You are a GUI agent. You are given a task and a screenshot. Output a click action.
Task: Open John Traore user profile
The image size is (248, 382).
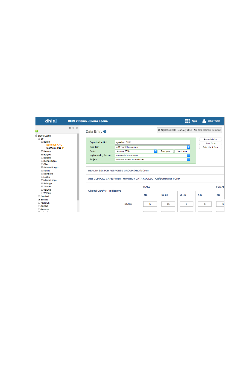pyautogui.click(x=211, y=121)
